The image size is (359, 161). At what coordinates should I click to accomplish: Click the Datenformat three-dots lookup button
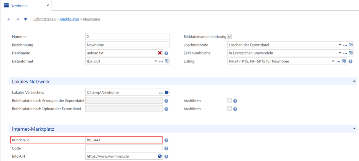click(161, 61)
